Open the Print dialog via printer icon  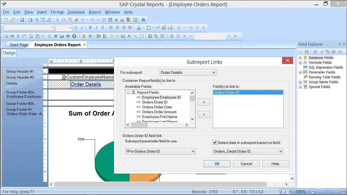tap(31, 20)
